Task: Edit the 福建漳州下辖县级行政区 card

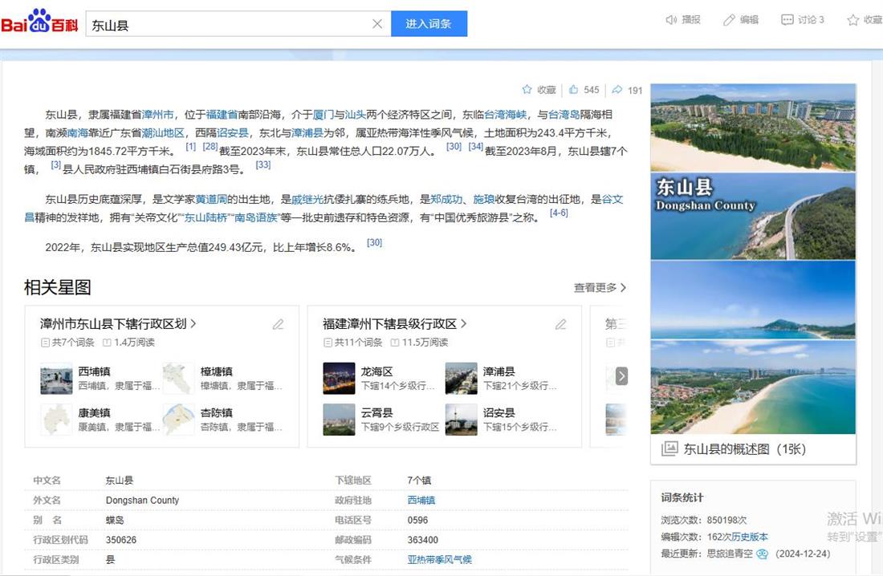Action: click(561, 324)
